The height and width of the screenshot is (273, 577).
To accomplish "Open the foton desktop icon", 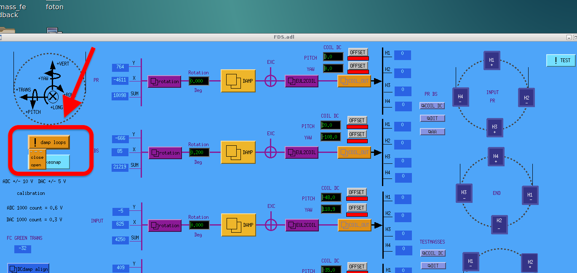I will tap(55, 7).
